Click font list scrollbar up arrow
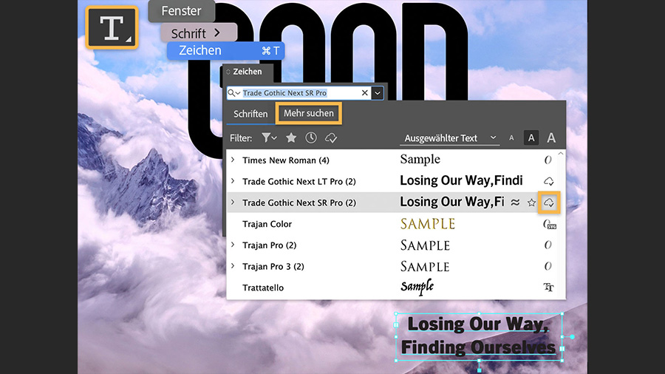This screenshot has width=665, height=374. (x=561, y=154)
